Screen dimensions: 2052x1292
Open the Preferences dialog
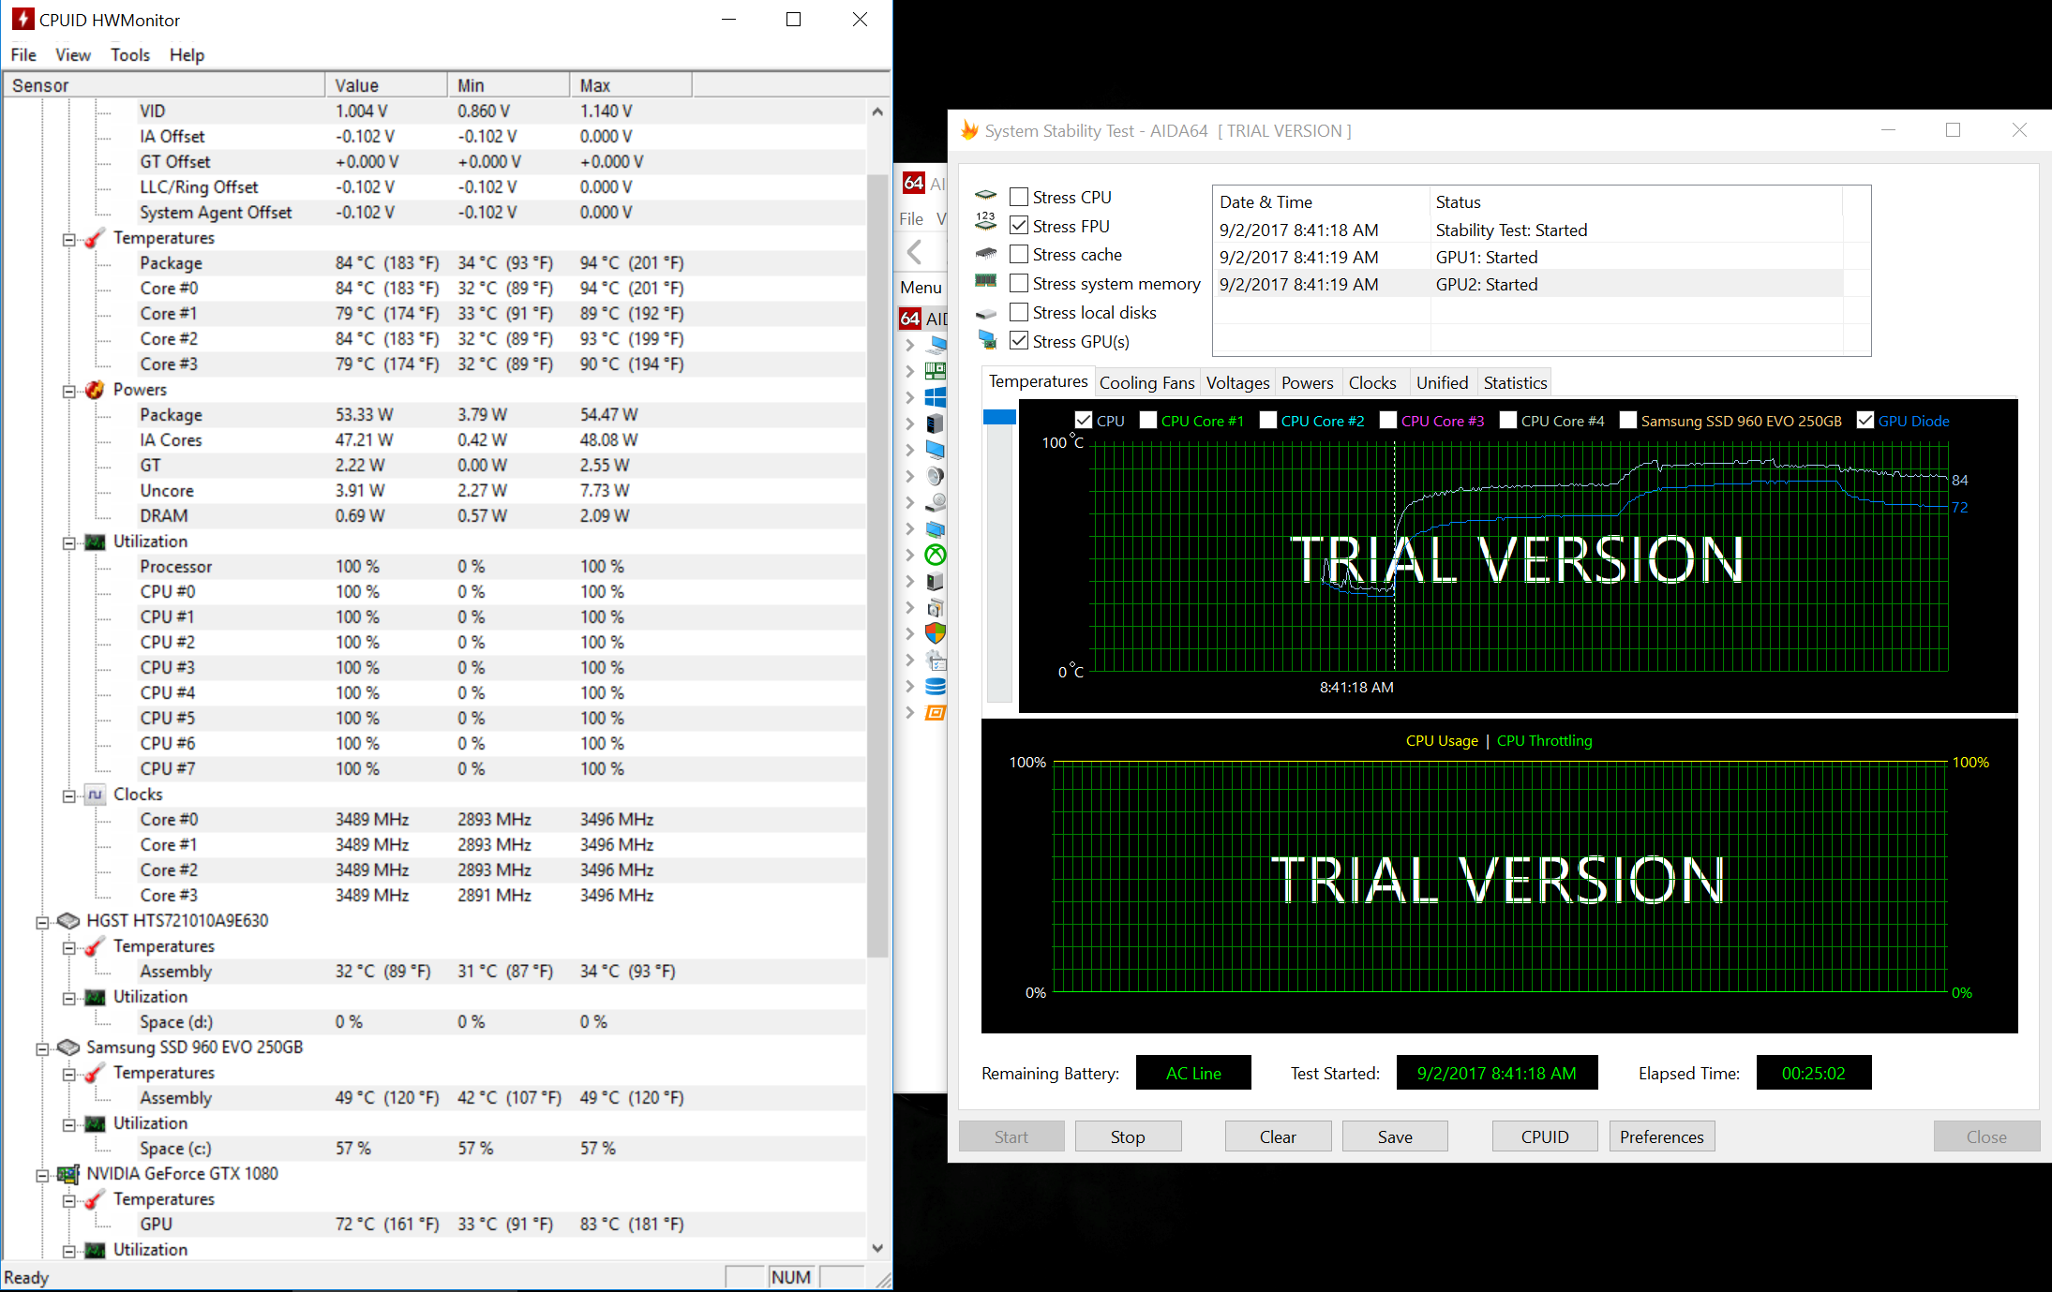coord(1662,1136)
